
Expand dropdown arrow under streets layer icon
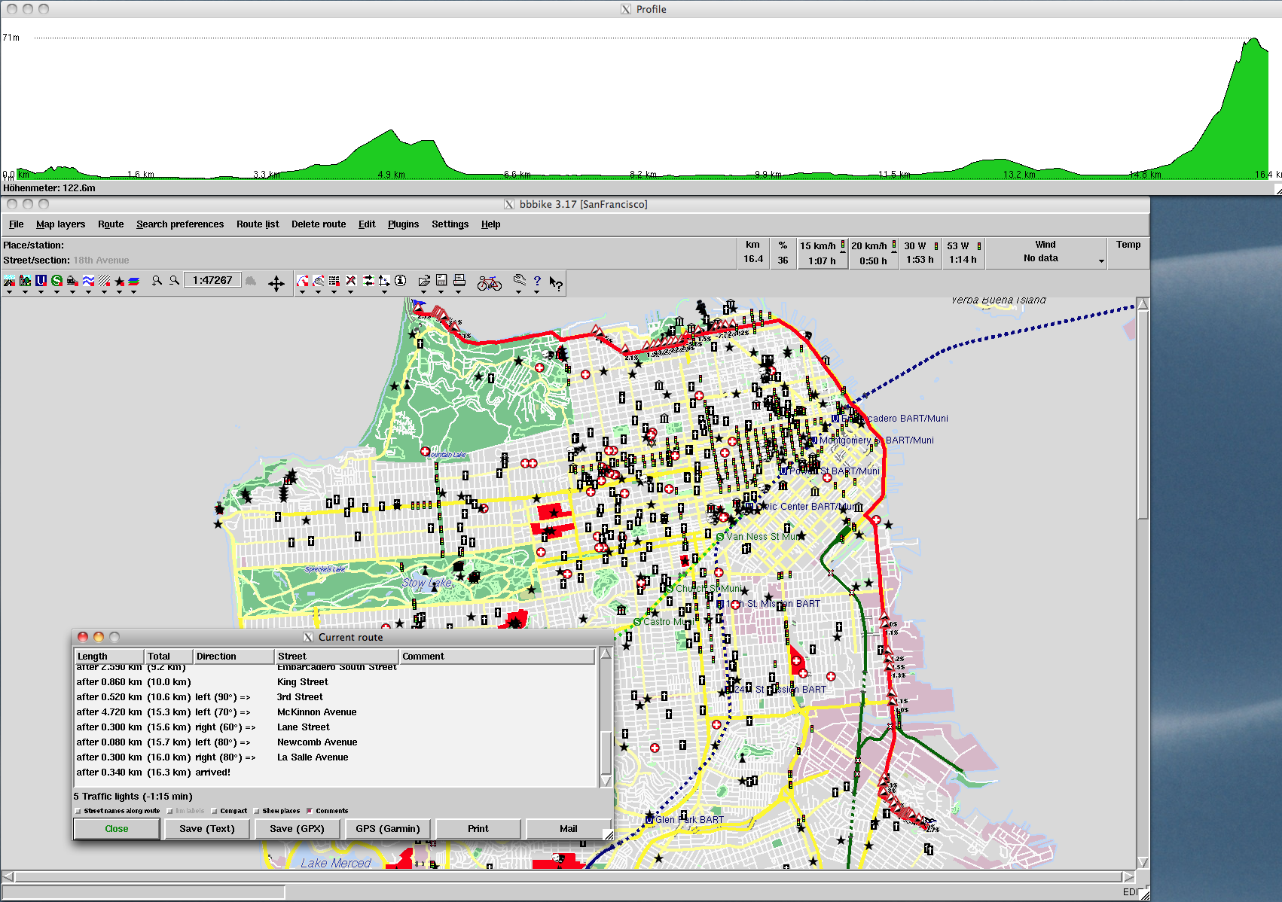9,292
